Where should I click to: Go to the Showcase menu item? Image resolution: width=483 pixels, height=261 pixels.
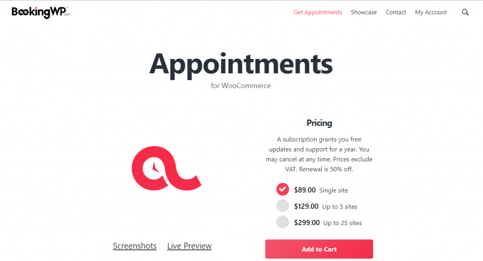(x=364, y=13)
